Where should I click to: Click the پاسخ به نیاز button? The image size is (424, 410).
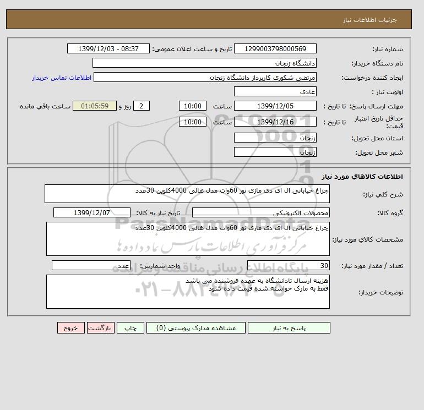[289, 328]
